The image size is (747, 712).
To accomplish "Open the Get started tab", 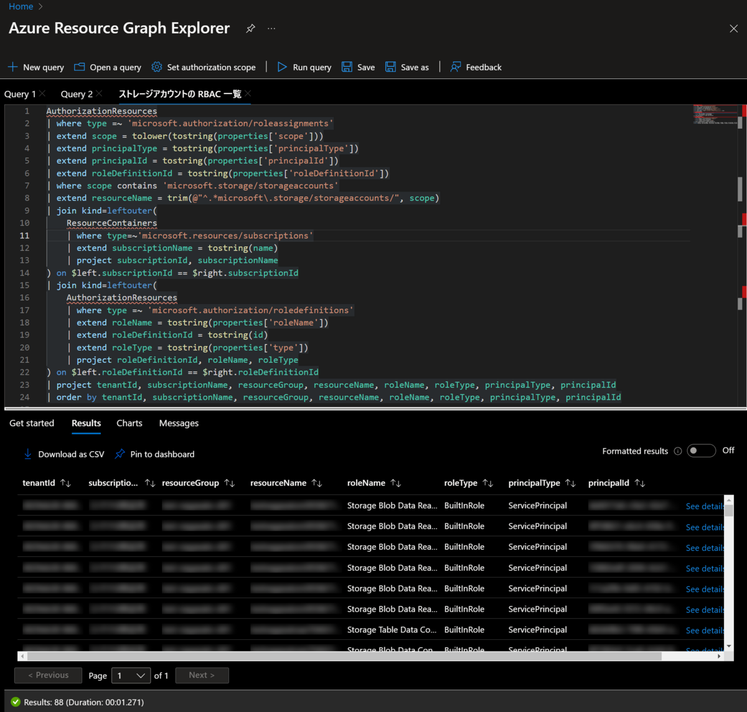I will point(32,423).
